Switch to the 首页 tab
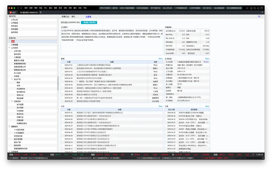 pos(13,12)
